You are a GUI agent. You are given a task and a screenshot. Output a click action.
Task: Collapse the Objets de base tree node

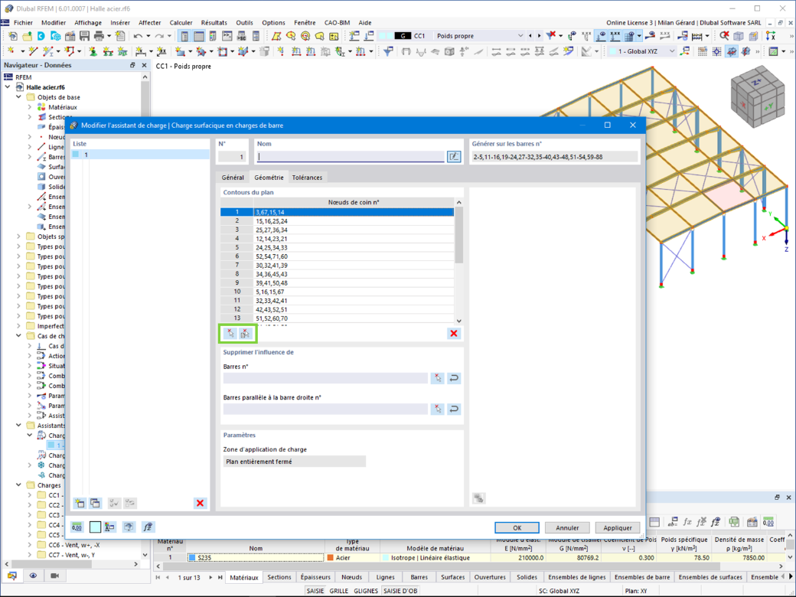click(19, 97)
